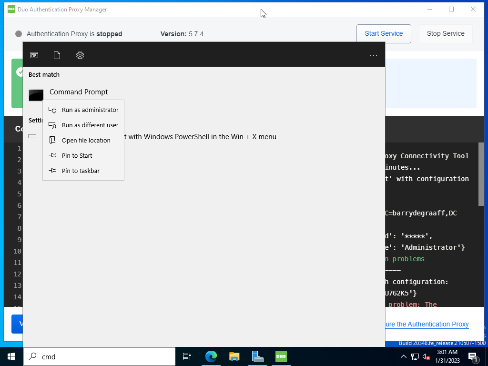The width and height of the screenshot is (488, 366).
Task: Click the gray stopped status indicator dot
Action: (x=19, y=34)
